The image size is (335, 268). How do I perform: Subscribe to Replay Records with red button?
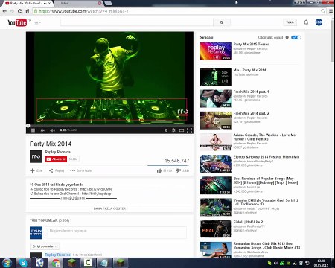56,159
